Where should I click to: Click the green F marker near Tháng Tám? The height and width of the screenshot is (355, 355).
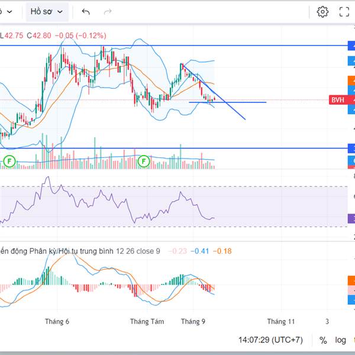[x=144, y=162]
